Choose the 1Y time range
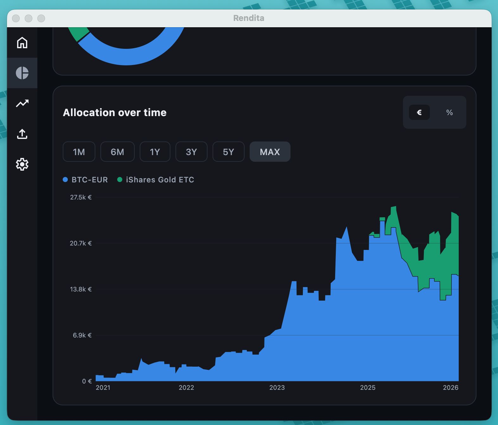This screenshot has height=425, width=498. [x=155, y=152]
